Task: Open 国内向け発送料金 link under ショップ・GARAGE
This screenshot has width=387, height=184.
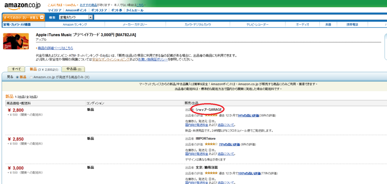Action: [197, 125]
